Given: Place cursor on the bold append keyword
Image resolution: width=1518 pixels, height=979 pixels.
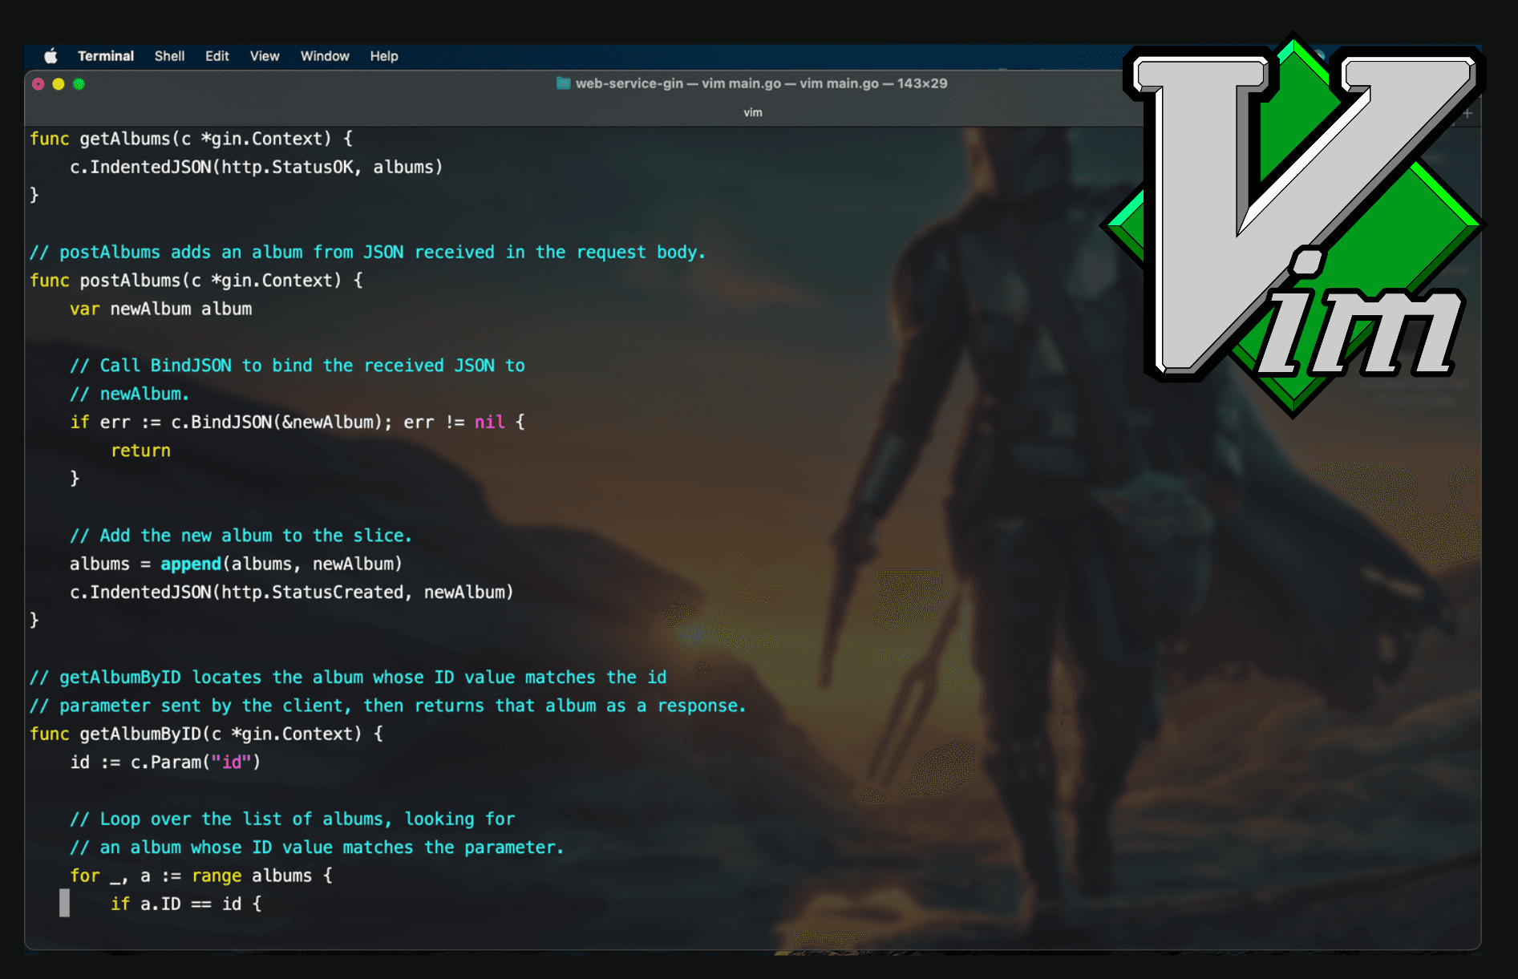Looking at the screenshot, I should click(x=190, y=564).
